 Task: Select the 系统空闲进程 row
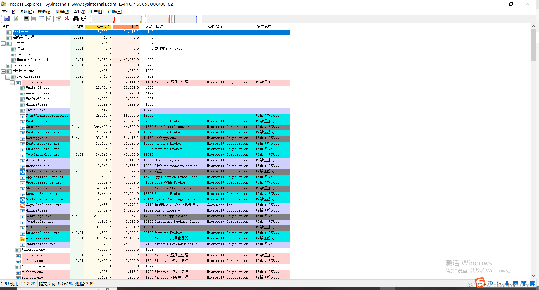(145, 38)
